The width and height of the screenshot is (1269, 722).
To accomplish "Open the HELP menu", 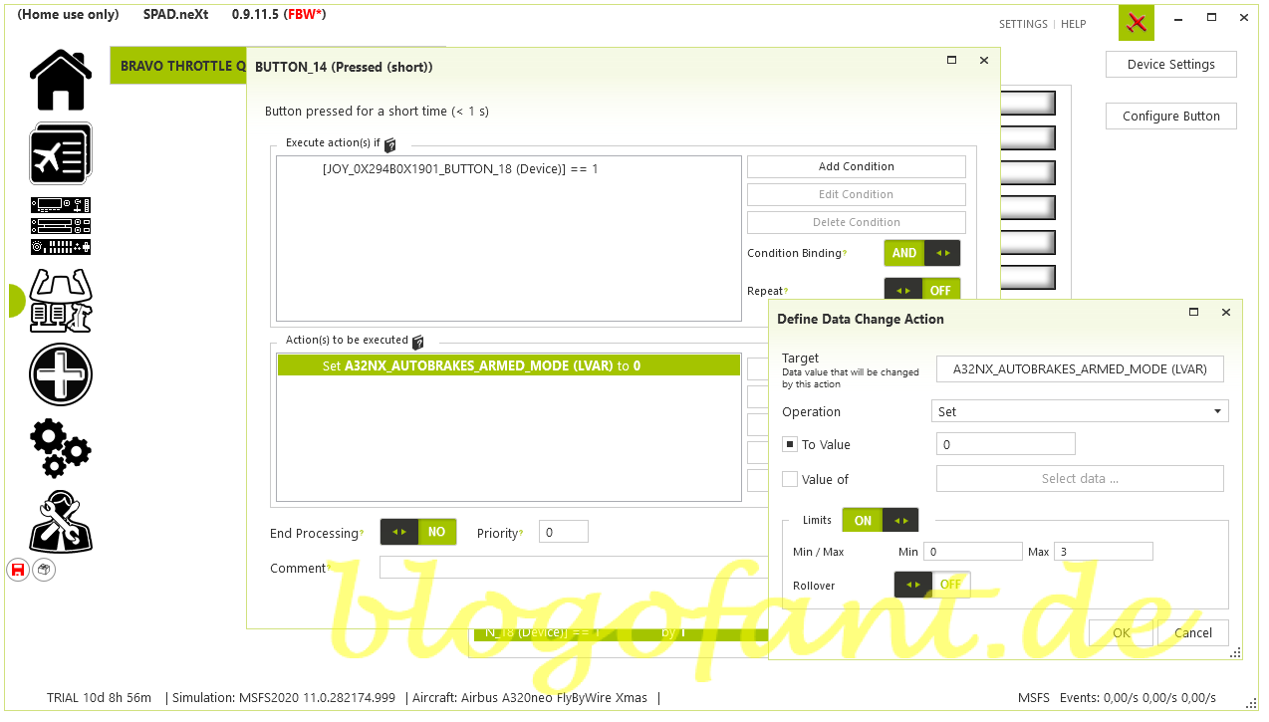I will click(x=1073, y=24).
